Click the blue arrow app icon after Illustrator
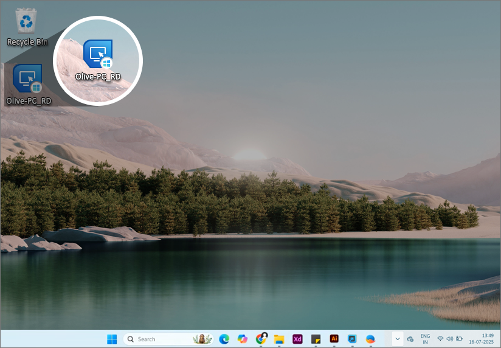This screenshot has height=348, width=501. 352,339
